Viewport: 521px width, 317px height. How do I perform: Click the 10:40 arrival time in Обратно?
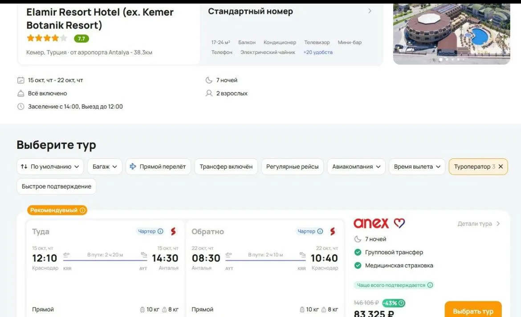coord(324,258)
